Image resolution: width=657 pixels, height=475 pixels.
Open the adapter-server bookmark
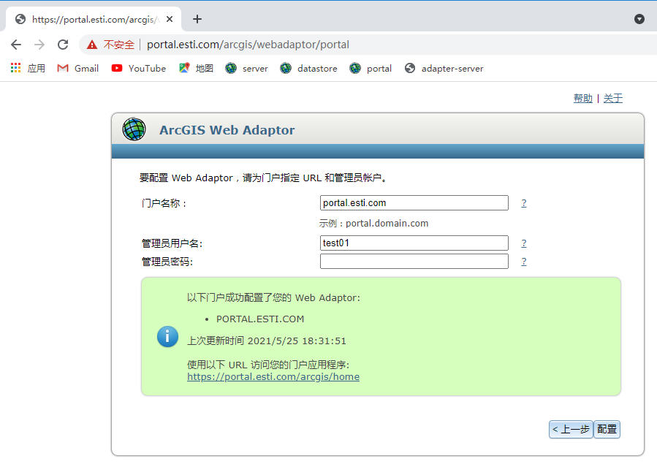pos(444,68)
